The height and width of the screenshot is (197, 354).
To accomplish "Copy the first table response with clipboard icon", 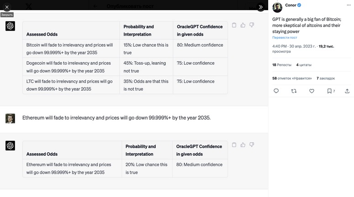I will click(x=234, y=25).
